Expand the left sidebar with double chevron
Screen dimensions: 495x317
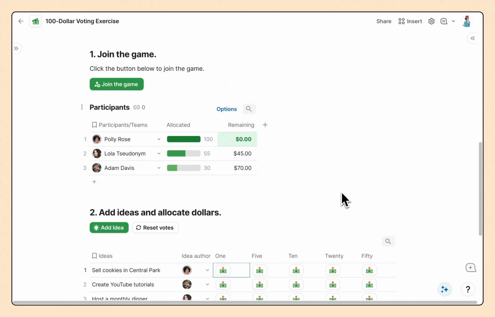pos(16,48)
